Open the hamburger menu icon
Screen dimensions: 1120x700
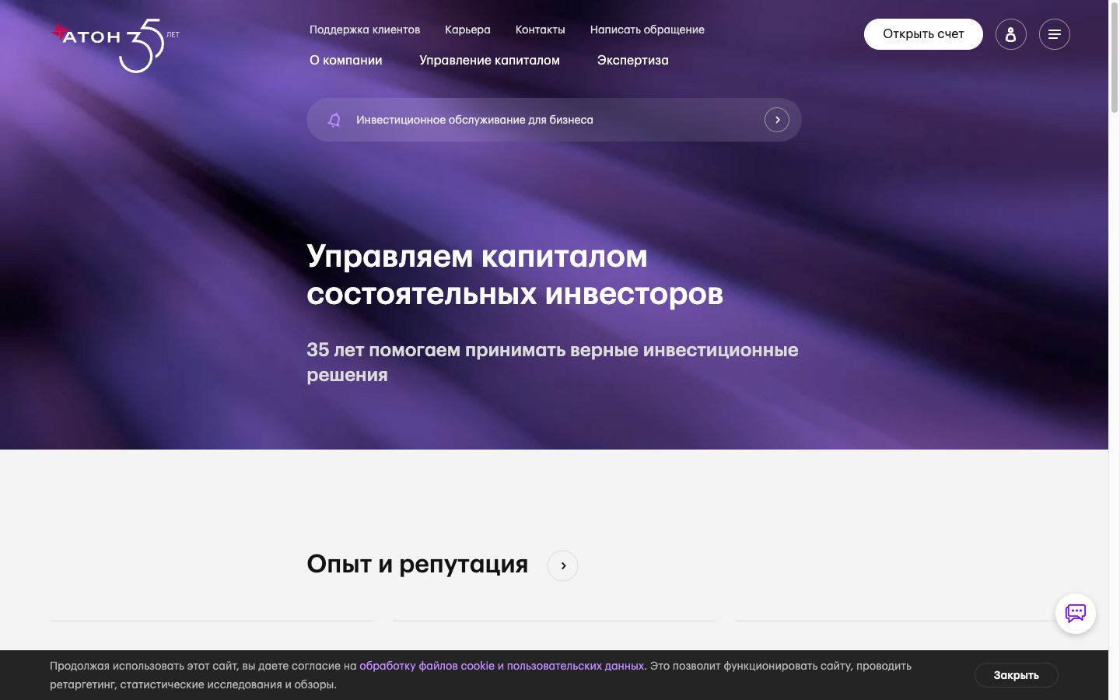coord(1055,34)
